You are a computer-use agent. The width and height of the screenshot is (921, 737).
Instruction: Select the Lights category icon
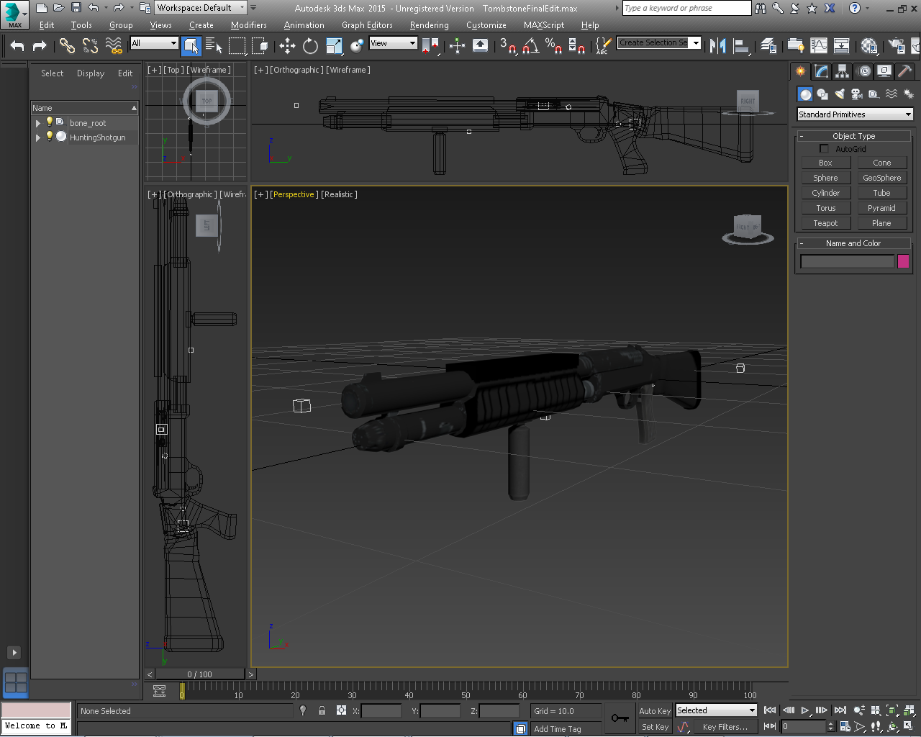(x=840, y=94)
